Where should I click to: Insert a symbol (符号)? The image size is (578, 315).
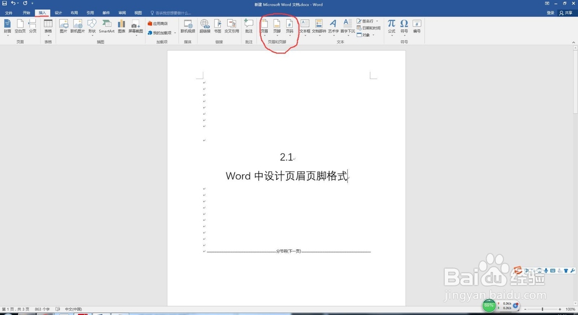tap(404, 27)
